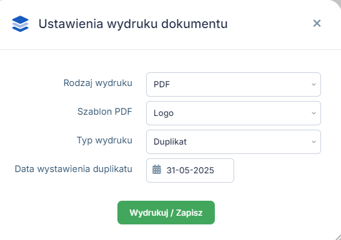The image size is (341, 240).
Task: Click the Rodzaj wydruku label
Action: (x=98, y=83)
